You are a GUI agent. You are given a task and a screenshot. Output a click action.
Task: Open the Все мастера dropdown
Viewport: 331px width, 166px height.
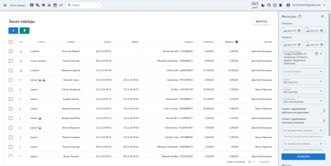[303, 91]
